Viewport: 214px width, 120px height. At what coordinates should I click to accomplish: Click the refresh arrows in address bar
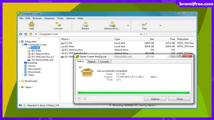(141, 34)
